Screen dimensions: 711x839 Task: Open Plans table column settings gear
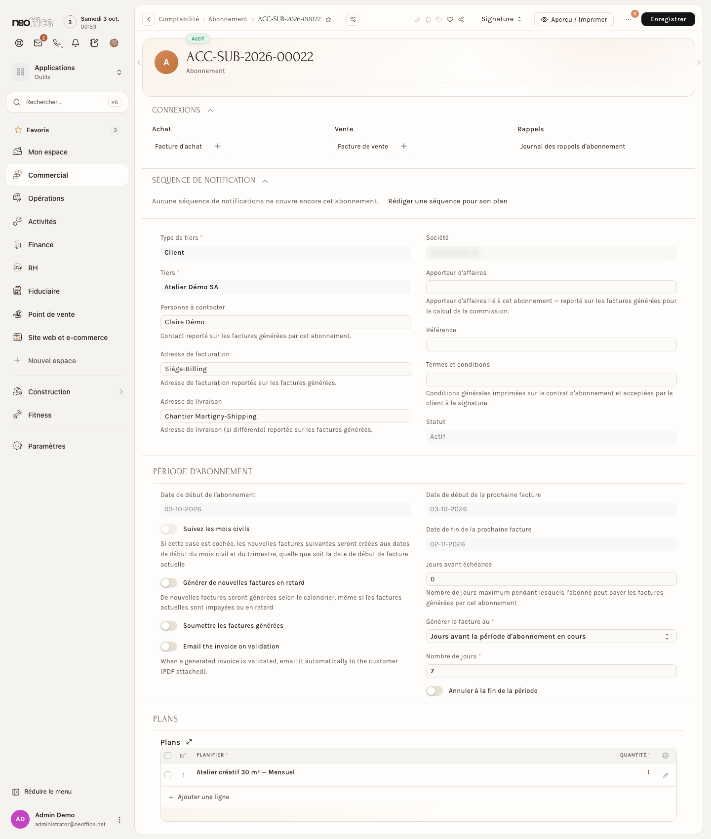tap(666, 756)
